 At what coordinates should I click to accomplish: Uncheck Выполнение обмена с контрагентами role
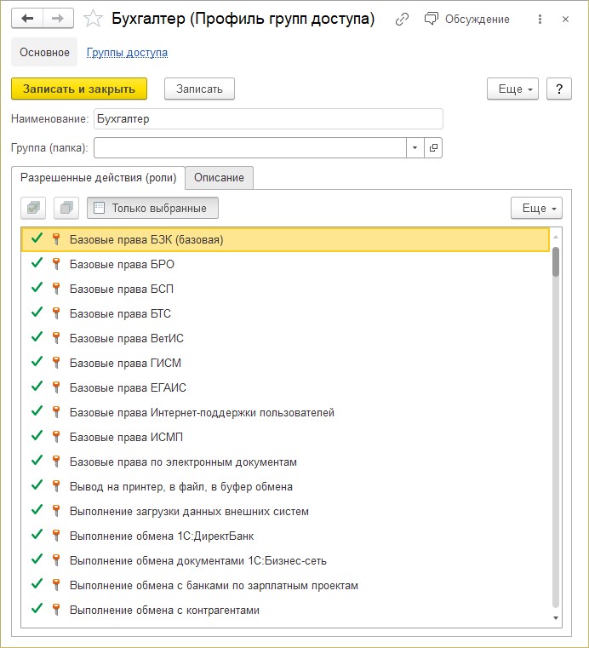pos(37,610)
